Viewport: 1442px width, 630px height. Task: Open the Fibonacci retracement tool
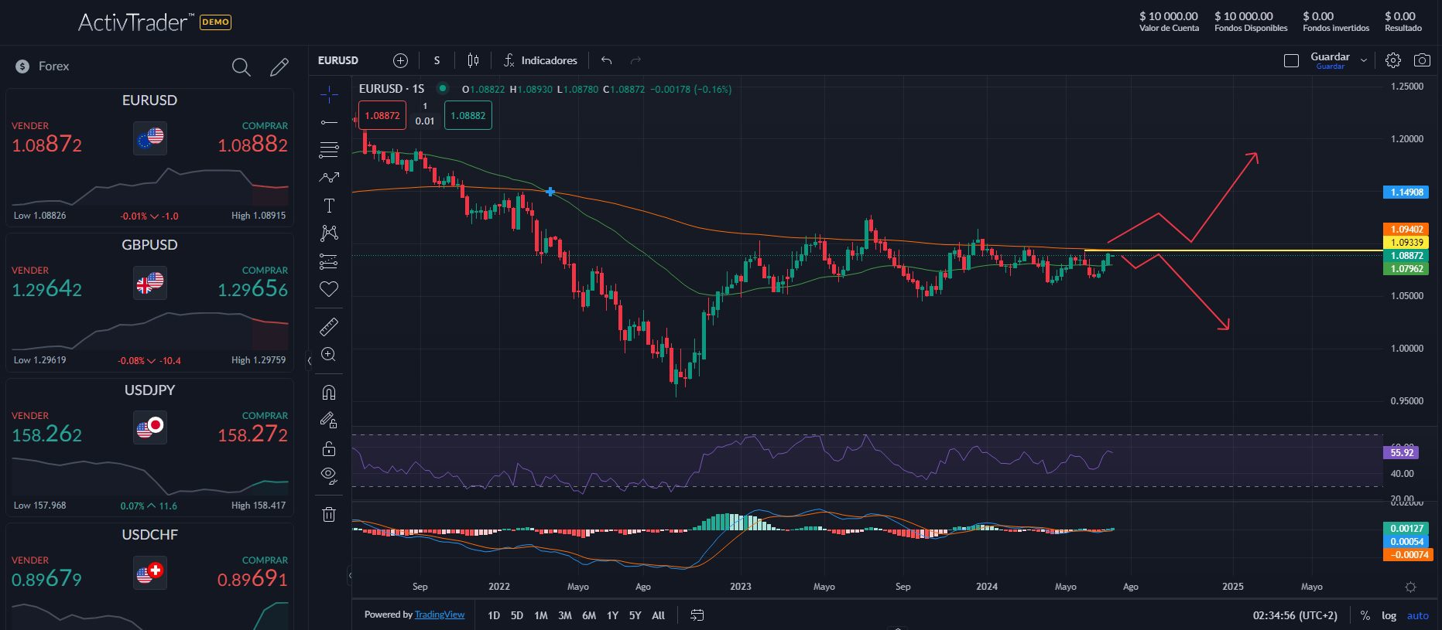[x=329, y=150]
